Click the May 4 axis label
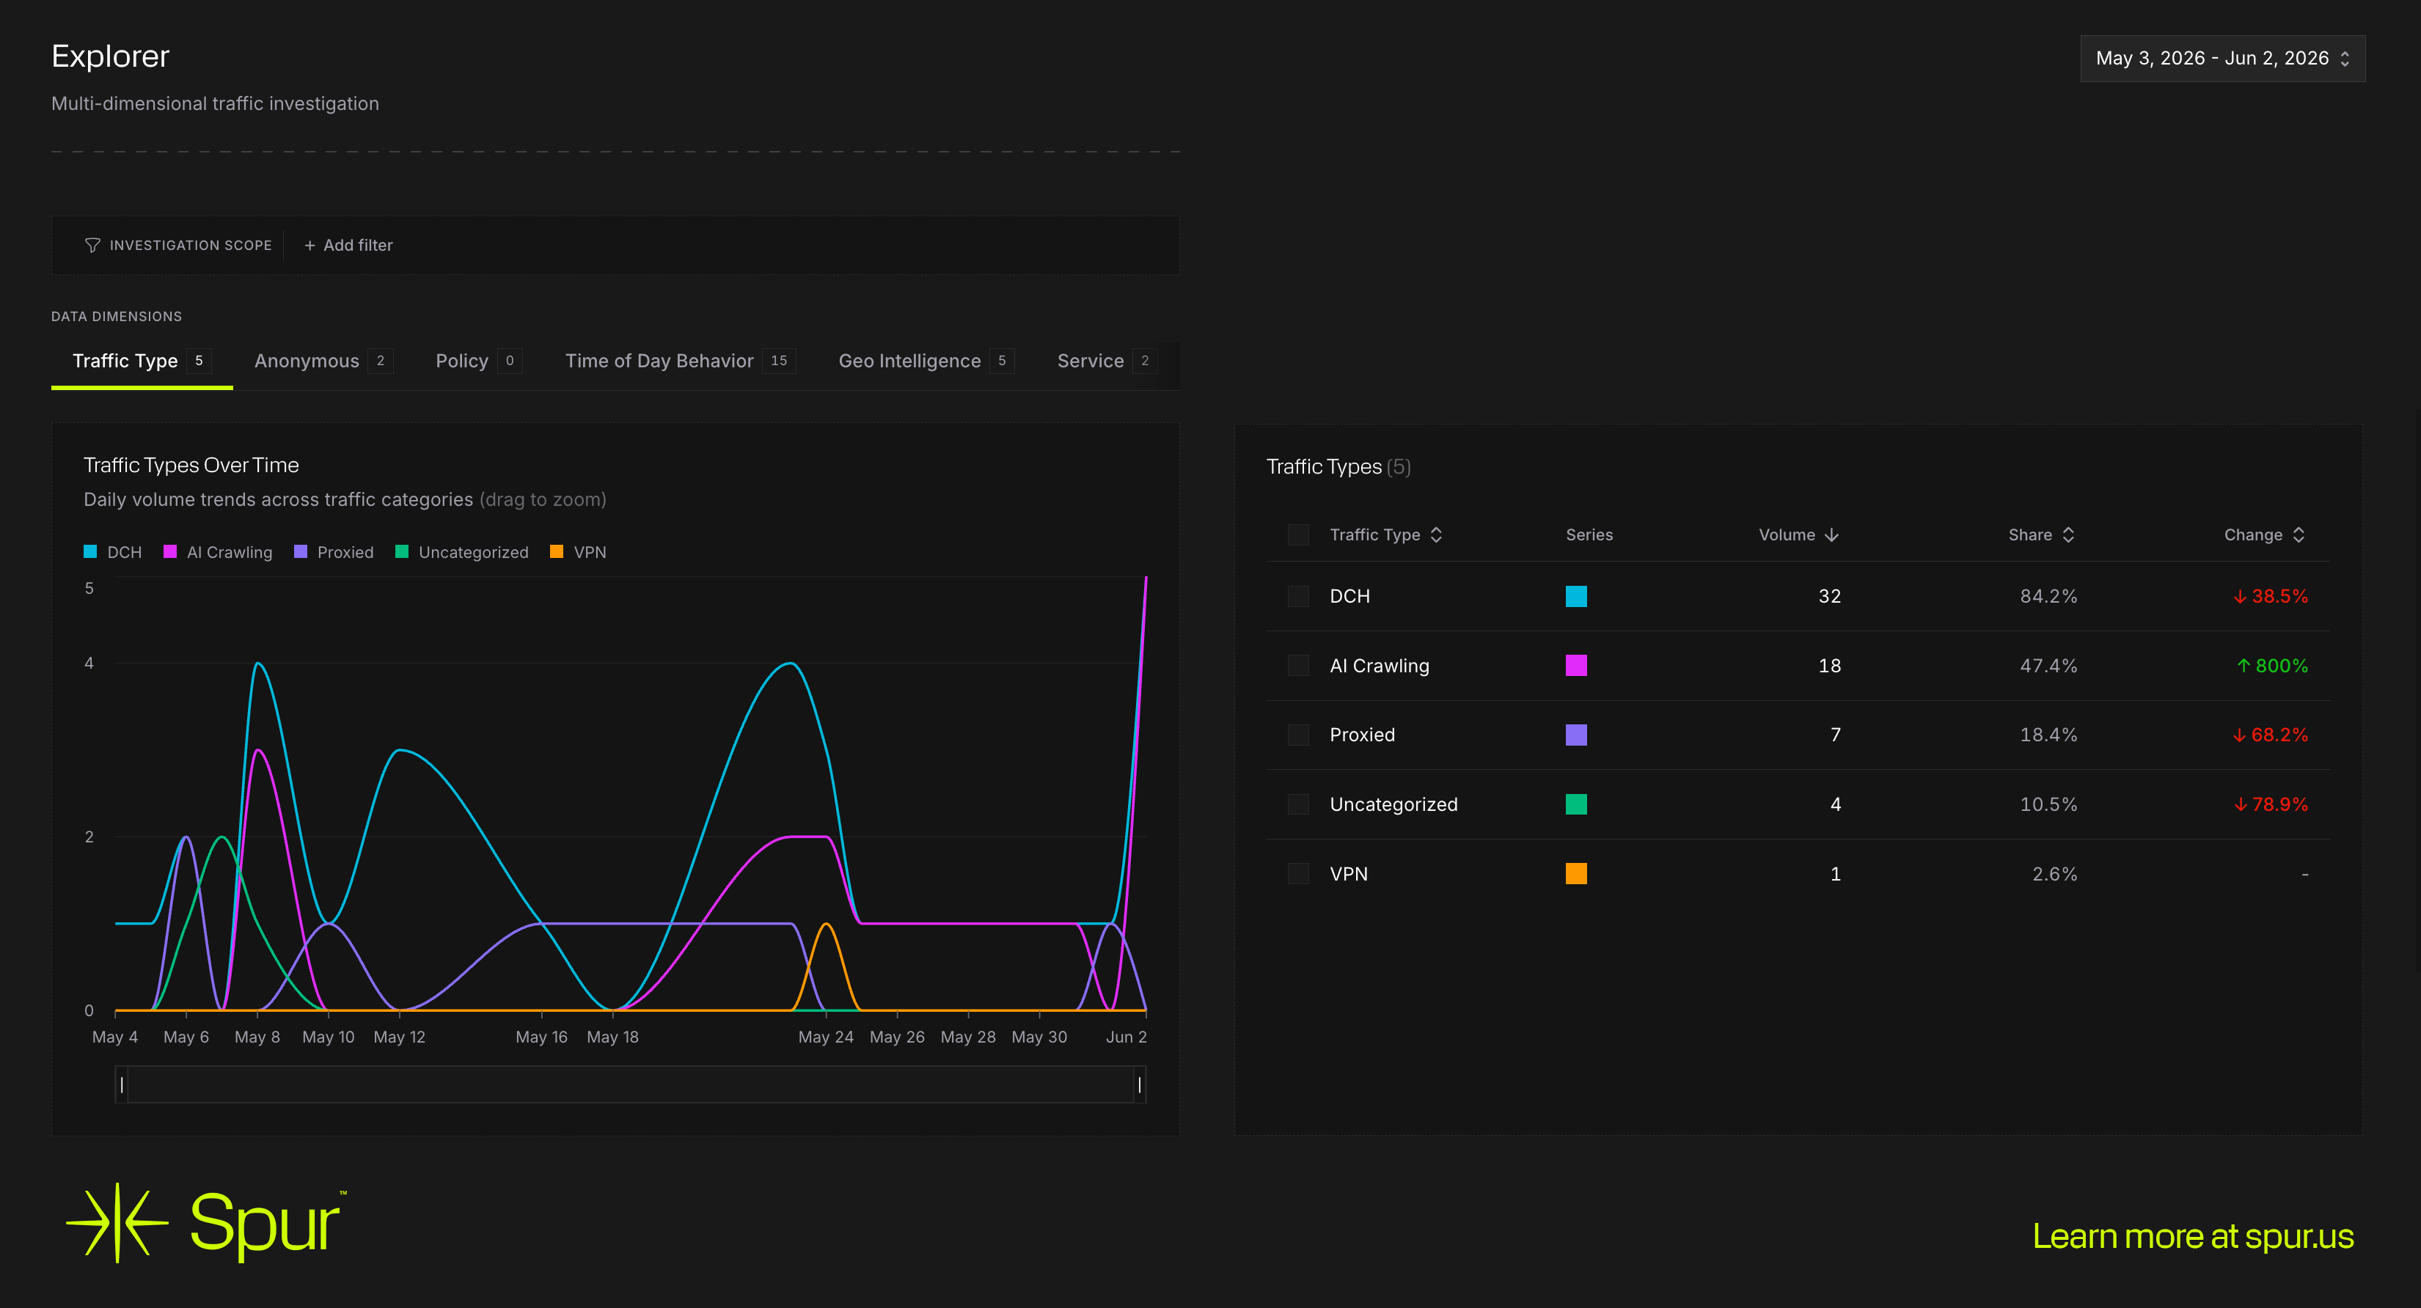This screenshot has height=1308, width=2421. [x=114, y=1037]
